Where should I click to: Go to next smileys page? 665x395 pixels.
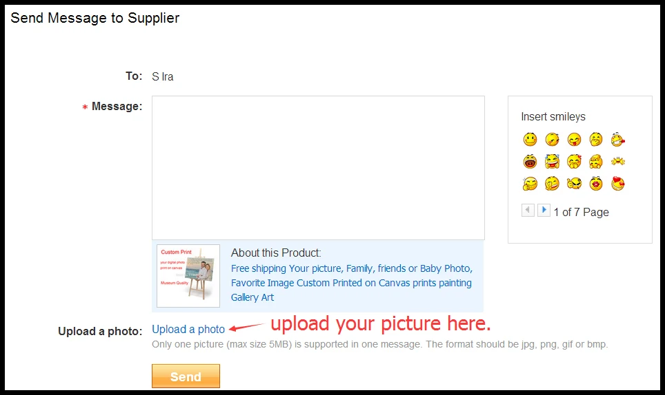544,210
